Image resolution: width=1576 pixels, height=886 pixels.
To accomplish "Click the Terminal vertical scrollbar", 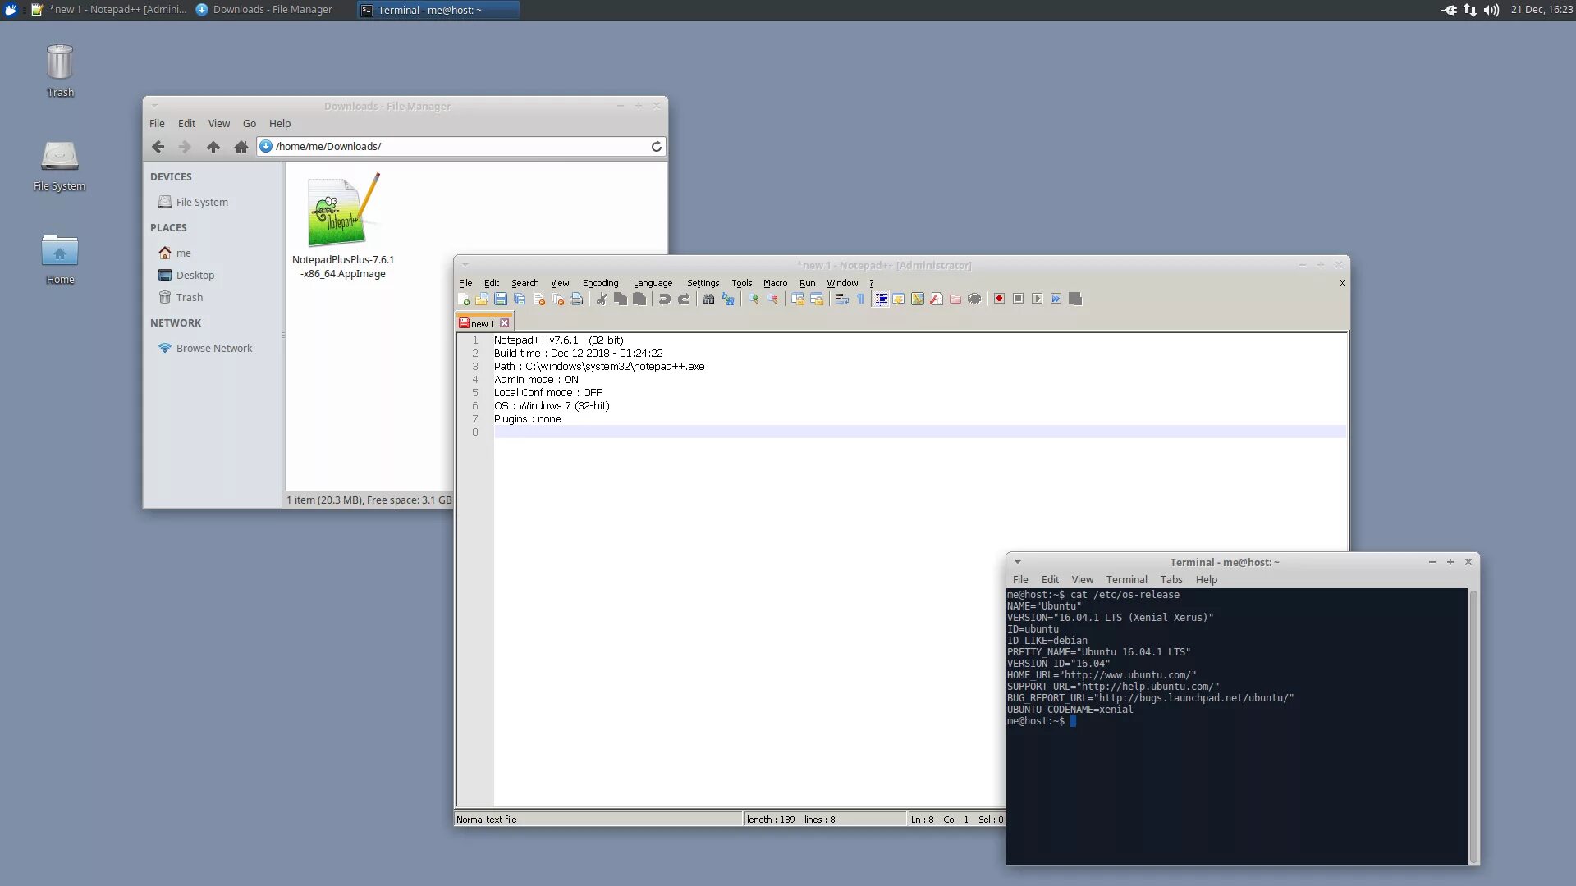I will point(1473,726).
